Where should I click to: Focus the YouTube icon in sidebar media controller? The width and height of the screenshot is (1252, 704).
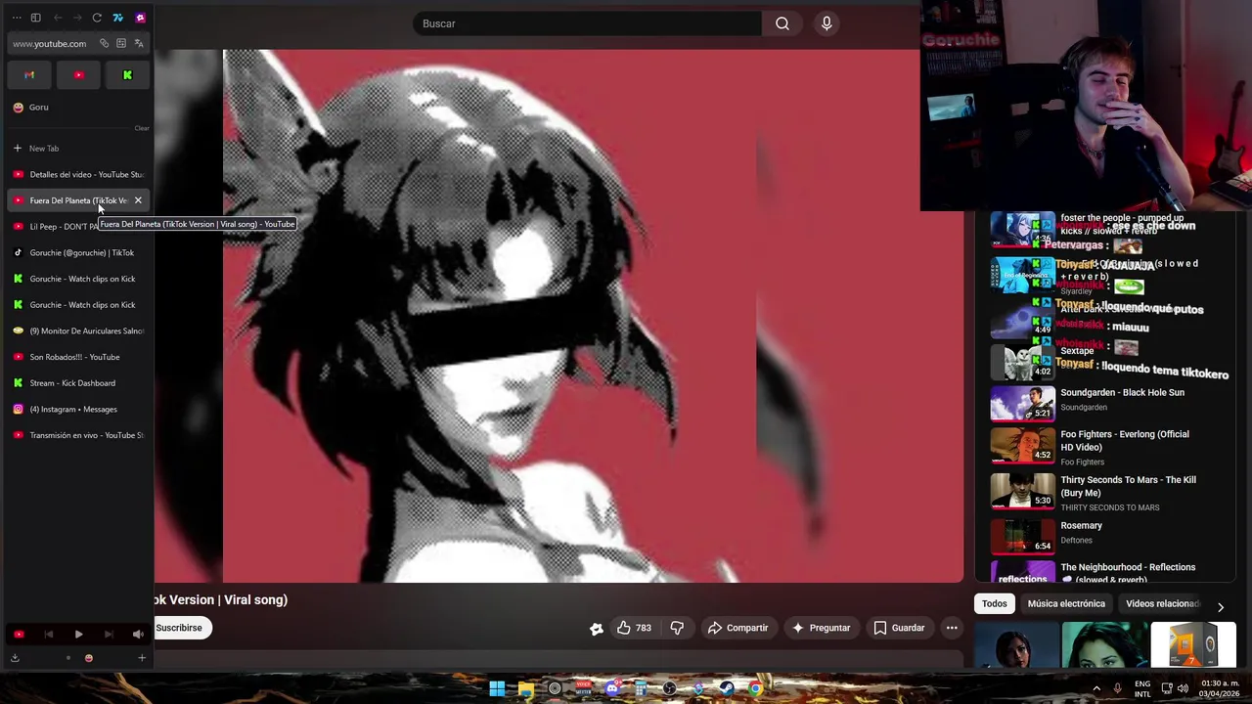point(19,635)
